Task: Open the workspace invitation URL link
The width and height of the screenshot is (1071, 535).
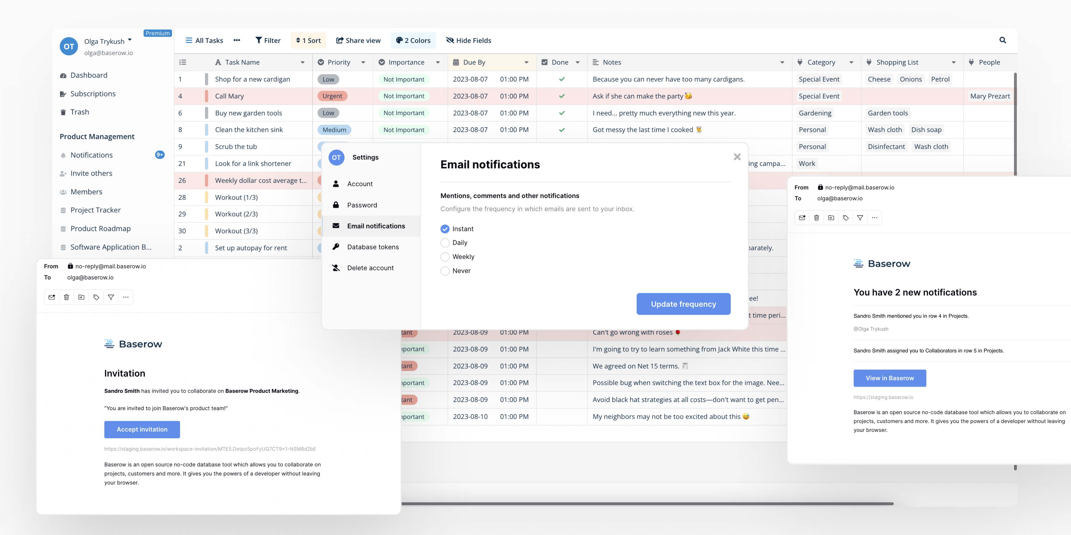Action: pos(210,449)
